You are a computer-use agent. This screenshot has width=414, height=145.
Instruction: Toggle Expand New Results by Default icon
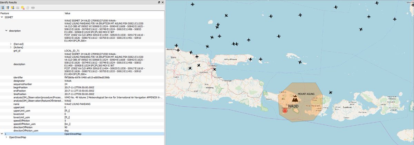tap(12, 7)
